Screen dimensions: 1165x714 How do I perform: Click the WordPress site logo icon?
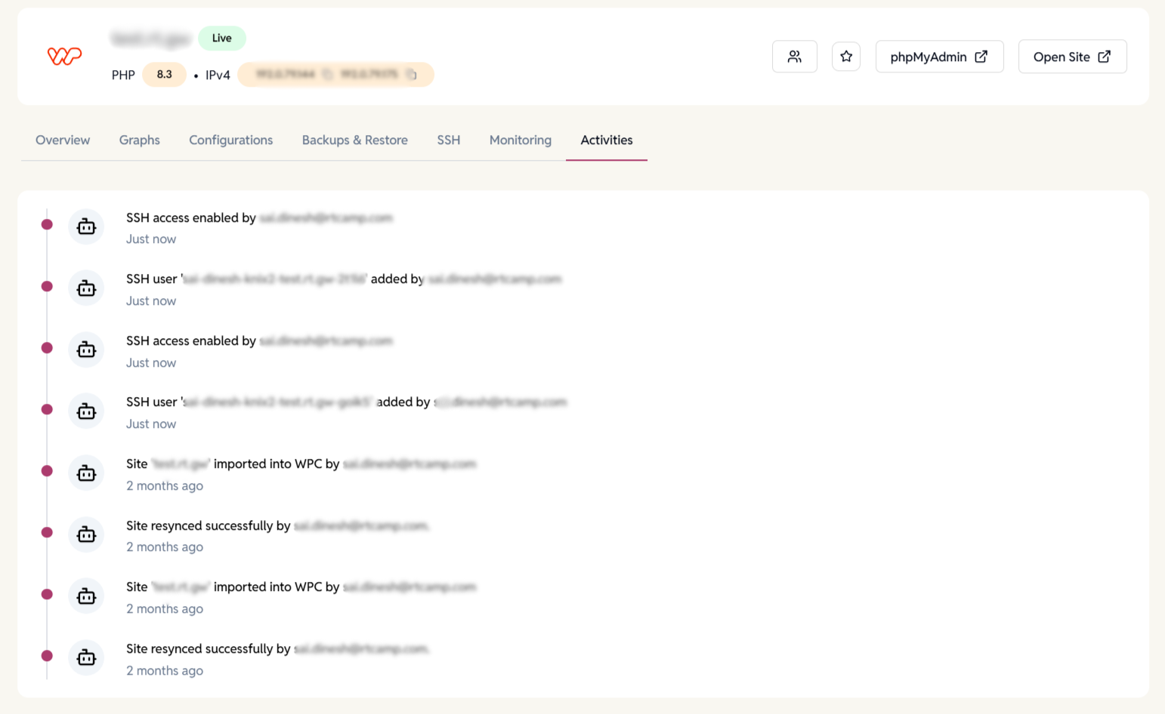pos(64,55)
